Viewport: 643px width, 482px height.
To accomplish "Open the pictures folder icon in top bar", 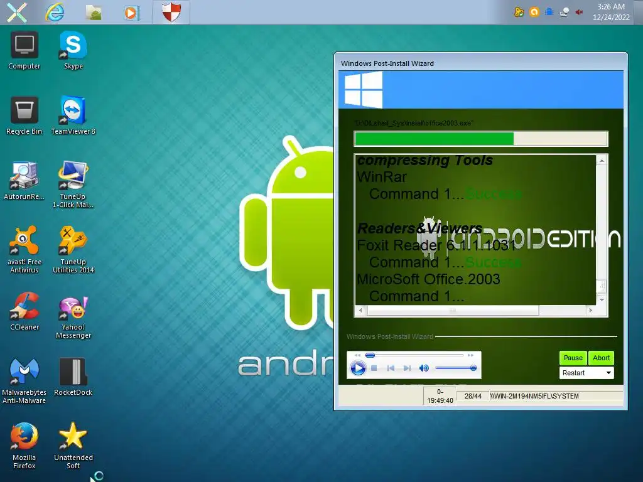I will (x=94, y=13).
